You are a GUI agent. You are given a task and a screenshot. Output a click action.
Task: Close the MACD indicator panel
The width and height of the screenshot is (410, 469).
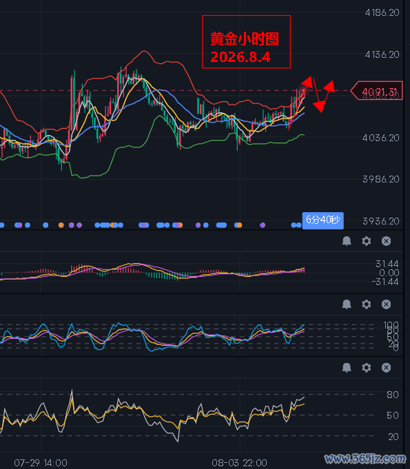pyautogui.click(x=386, y=241)
